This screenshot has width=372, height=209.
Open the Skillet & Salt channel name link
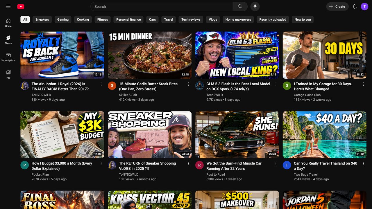[128, 95]
